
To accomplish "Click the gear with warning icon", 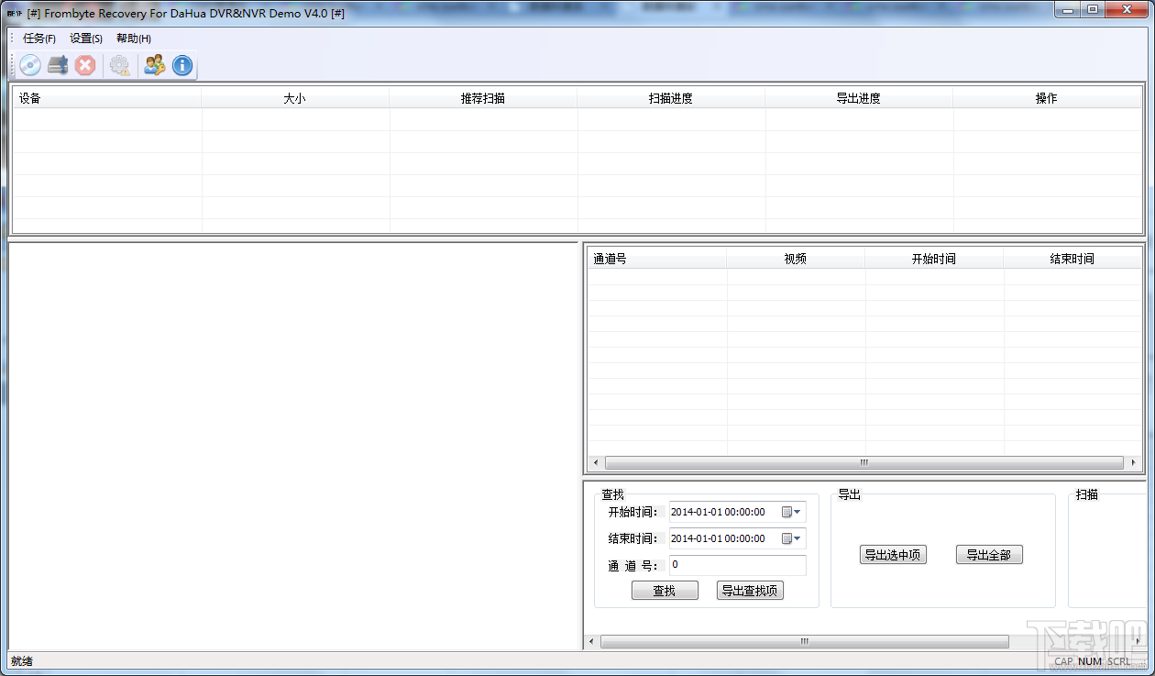I will [x=120, y=65].
